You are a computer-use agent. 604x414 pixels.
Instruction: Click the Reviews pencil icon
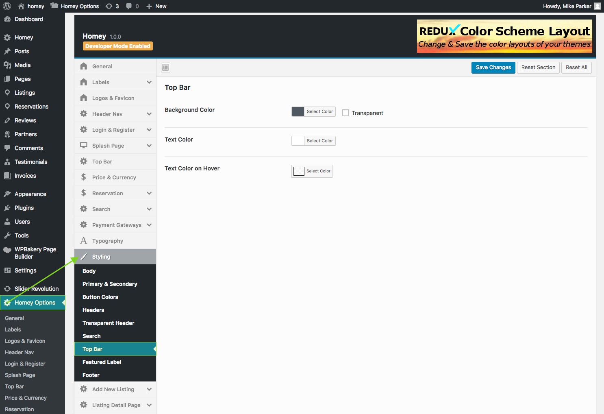(7, 120)
